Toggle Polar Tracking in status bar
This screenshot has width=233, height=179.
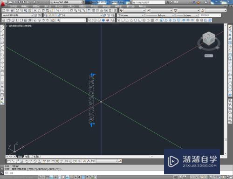(55, 177)
